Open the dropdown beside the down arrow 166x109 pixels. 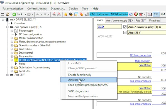click(48, 14)
